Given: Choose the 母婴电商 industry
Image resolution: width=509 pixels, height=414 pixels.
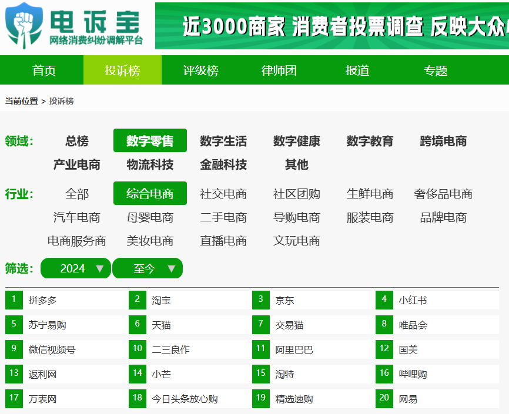Looking at the screenshot, I should click(x=150, y=217).
